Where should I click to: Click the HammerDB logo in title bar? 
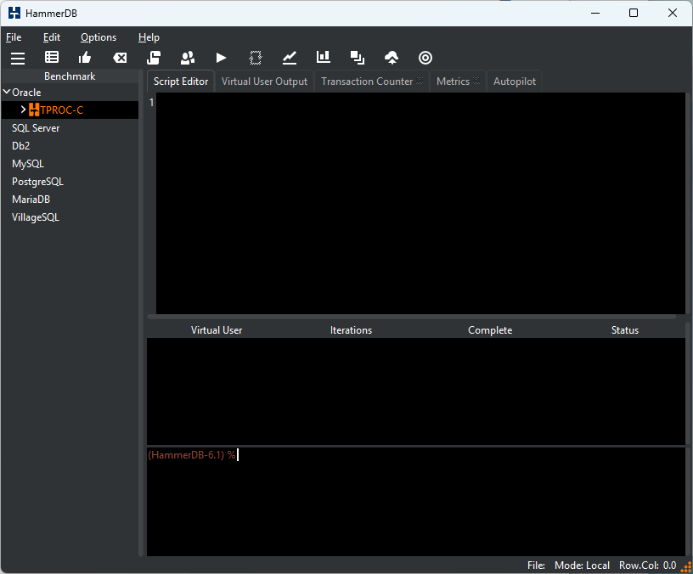pyautogui.click(x=14, y=13)
